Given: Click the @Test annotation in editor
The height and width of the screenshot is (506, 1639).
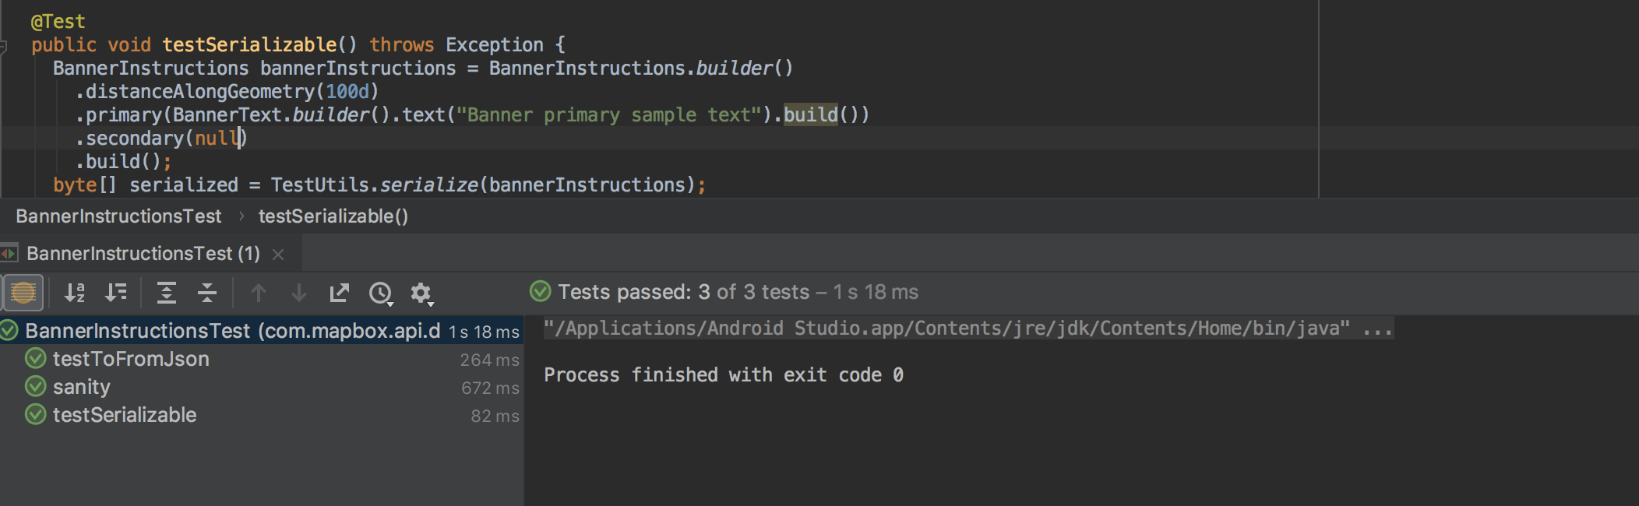Looking at the screenshot, I should click(x=58, y=22).
